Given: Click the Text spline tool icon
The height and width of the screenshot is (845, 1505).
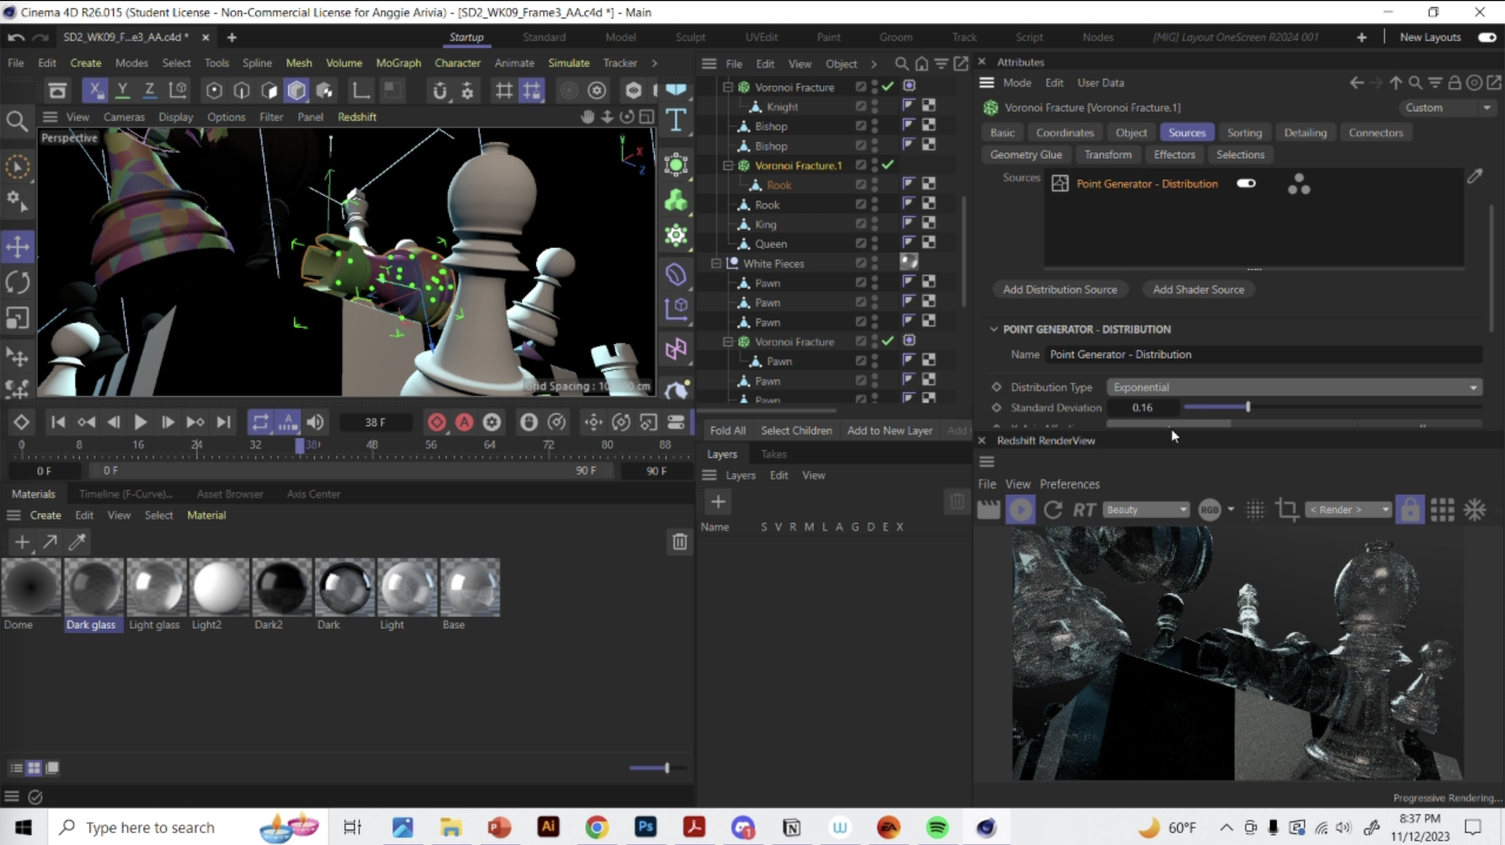Looking at the screenshot, I should point(676,120).
